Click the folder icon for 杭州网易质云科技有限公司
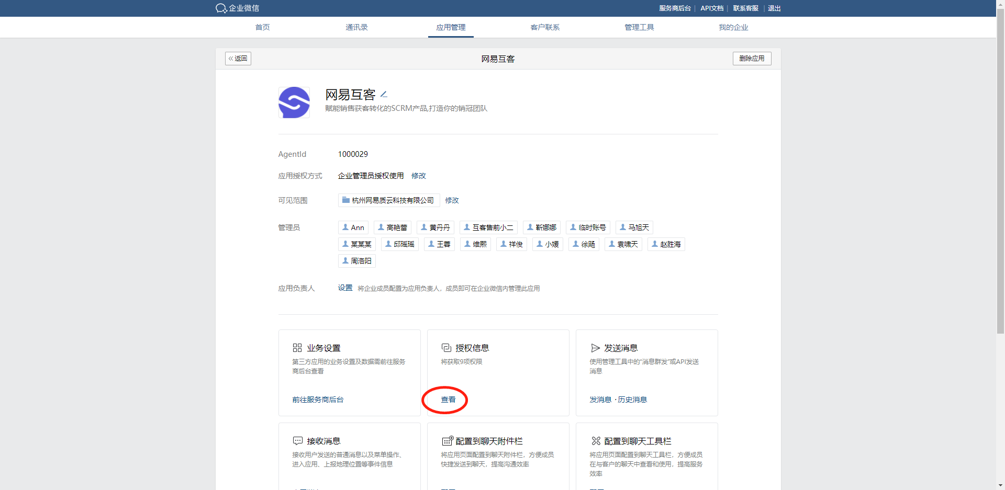1005x490 pixels. coord(345,200)
